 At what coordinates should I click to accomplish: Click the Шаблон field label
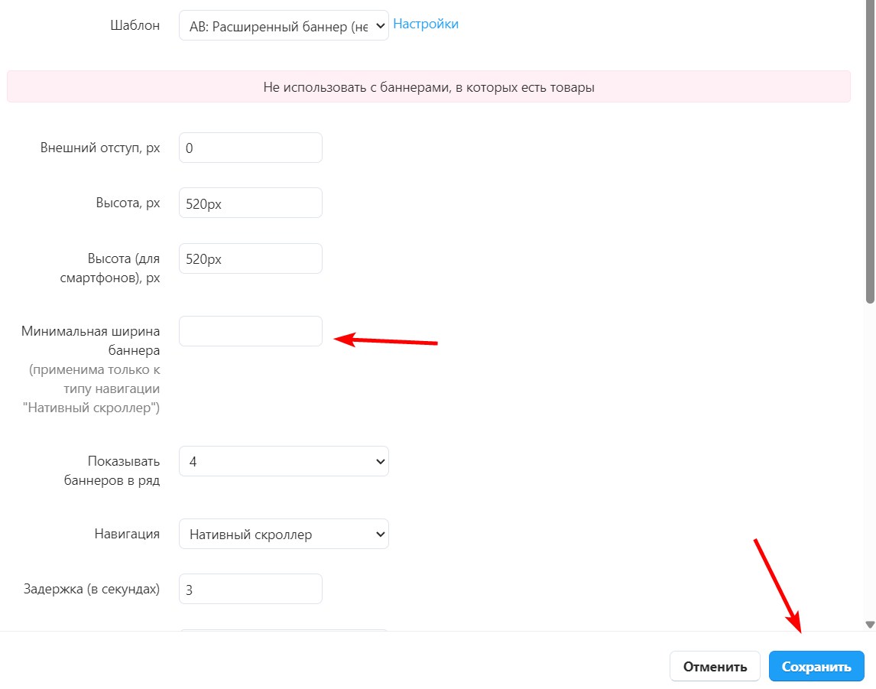coord(135,25)
